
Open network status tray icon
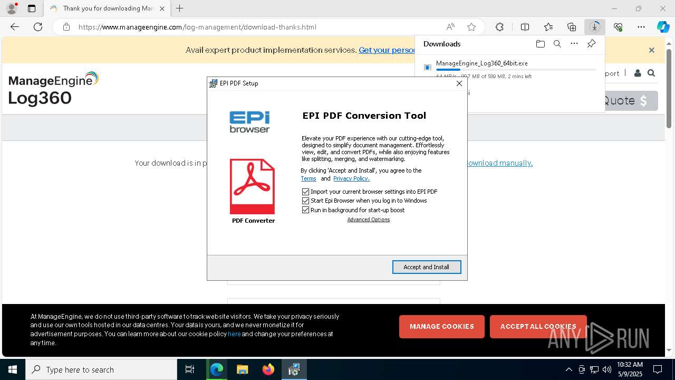coord(594,369)
